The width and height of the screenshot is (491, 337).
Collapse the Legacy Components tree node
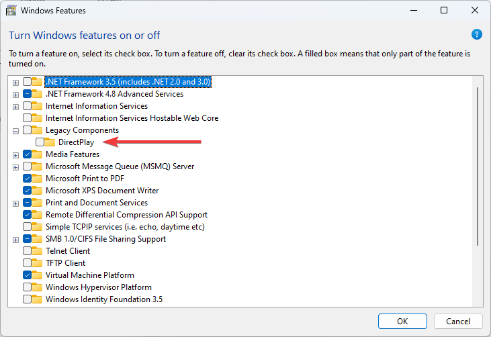click(15, 131)
